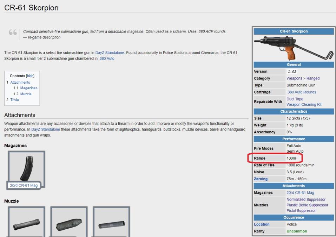336x237 pixels.
Task: Click the CR-61 Skorpion page title
Action: coord(31,8)
